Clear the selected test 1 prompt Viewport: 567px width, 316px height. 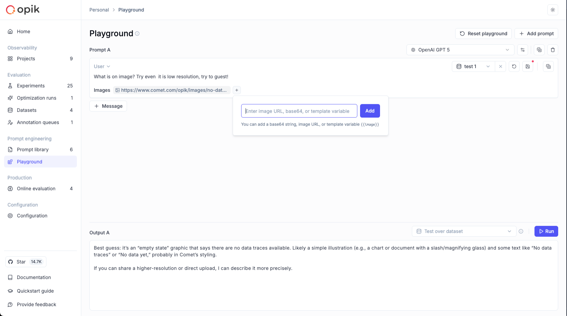point(501,66)
